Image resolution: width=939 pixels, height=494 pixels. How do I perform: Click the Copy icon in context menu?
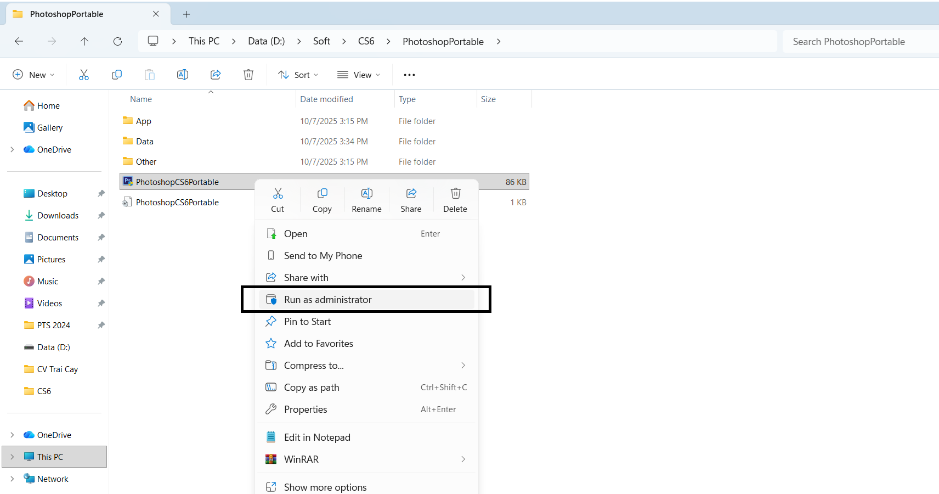322,200
